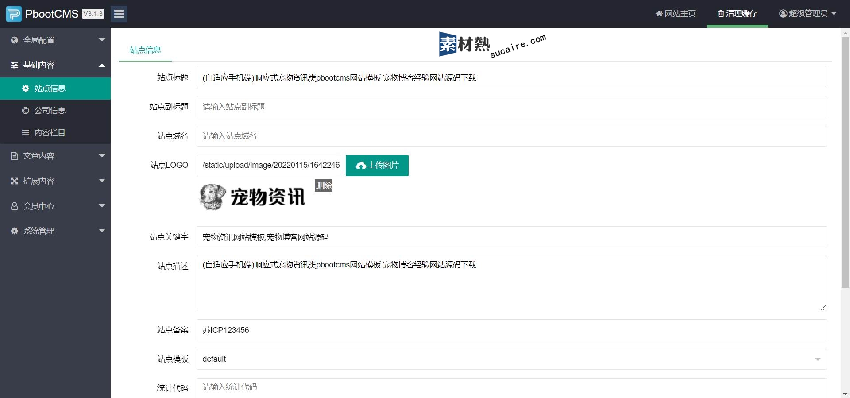This screenshot has height=398, width=850.
Task: Open the 全局配置 sidebar section
Action: tap(55, 40)
